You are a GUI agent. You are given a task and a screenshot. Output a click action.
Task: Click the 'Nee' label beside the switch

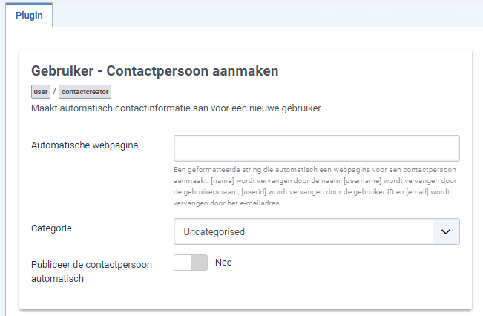pyautogui.click(x=223, y=263)
